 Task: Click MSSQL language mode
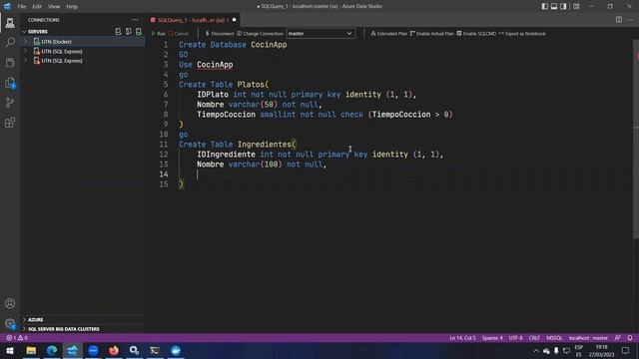[554, 338]
